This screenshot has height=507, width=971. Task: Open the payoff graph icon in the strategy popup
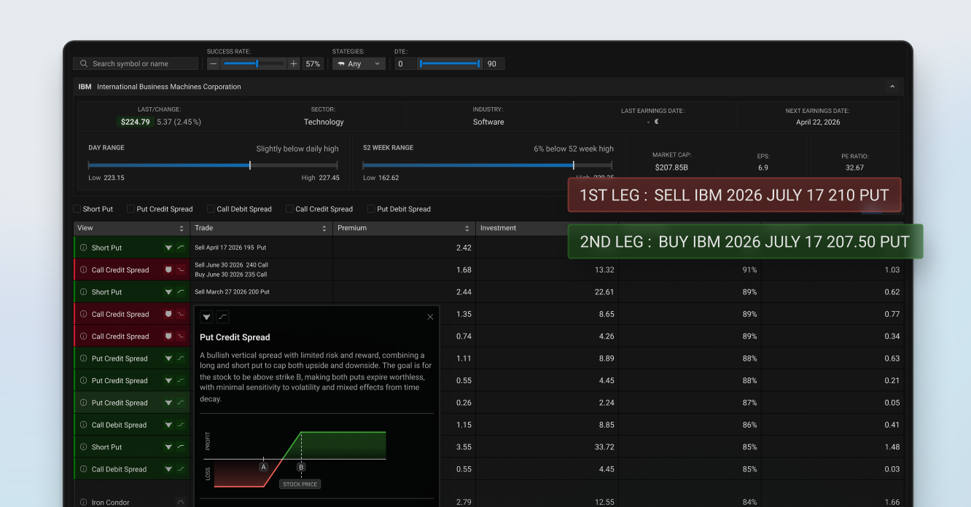(222, 317)
